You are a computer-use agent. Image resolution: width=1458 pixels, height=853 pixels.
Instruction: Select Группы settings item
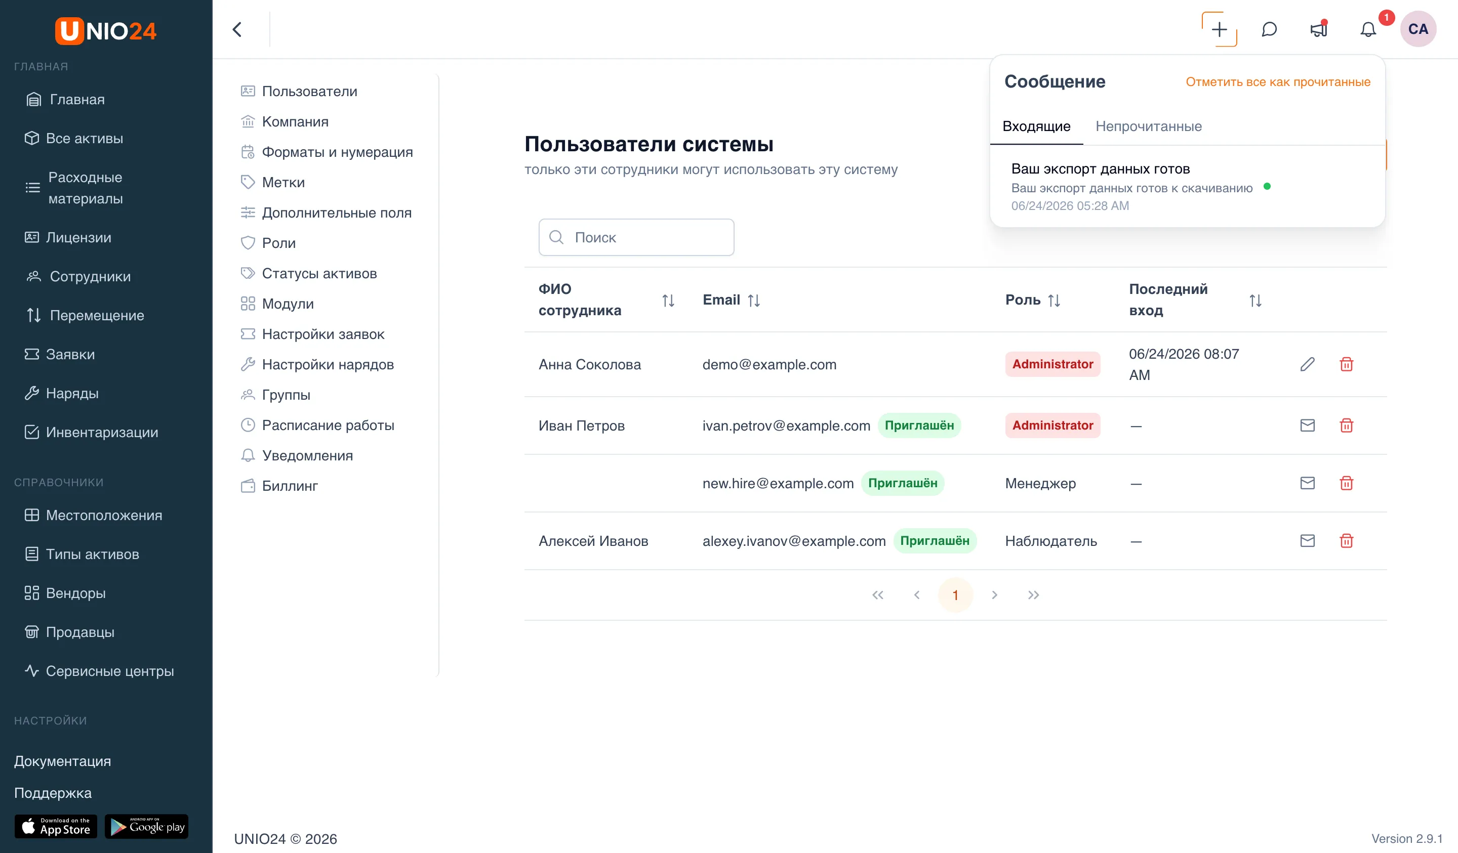pyautogui.click(x=275, y=395)
